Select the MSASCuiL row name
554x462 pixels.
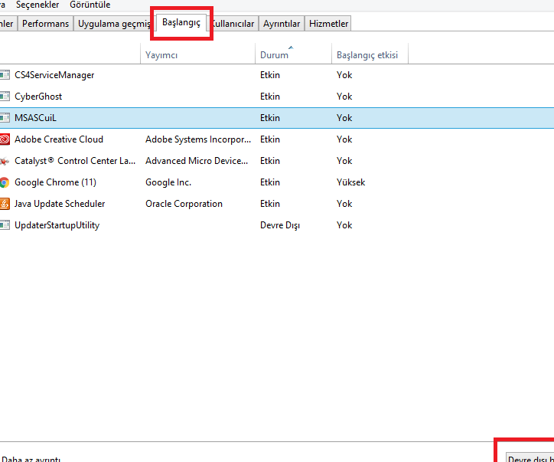click(x=35, y=118)
